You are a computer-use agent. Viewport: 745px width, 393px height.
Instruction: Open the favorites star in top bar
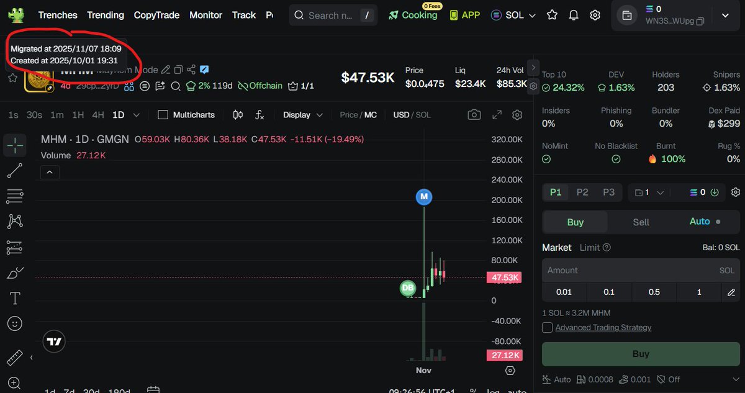552,15
